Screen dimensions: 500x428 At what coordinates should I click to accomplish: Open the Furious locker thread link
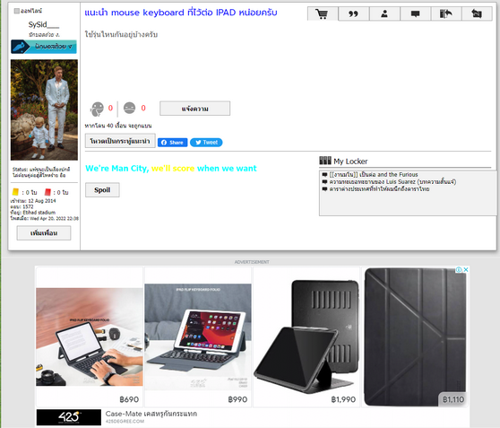[x=374, y=174]
